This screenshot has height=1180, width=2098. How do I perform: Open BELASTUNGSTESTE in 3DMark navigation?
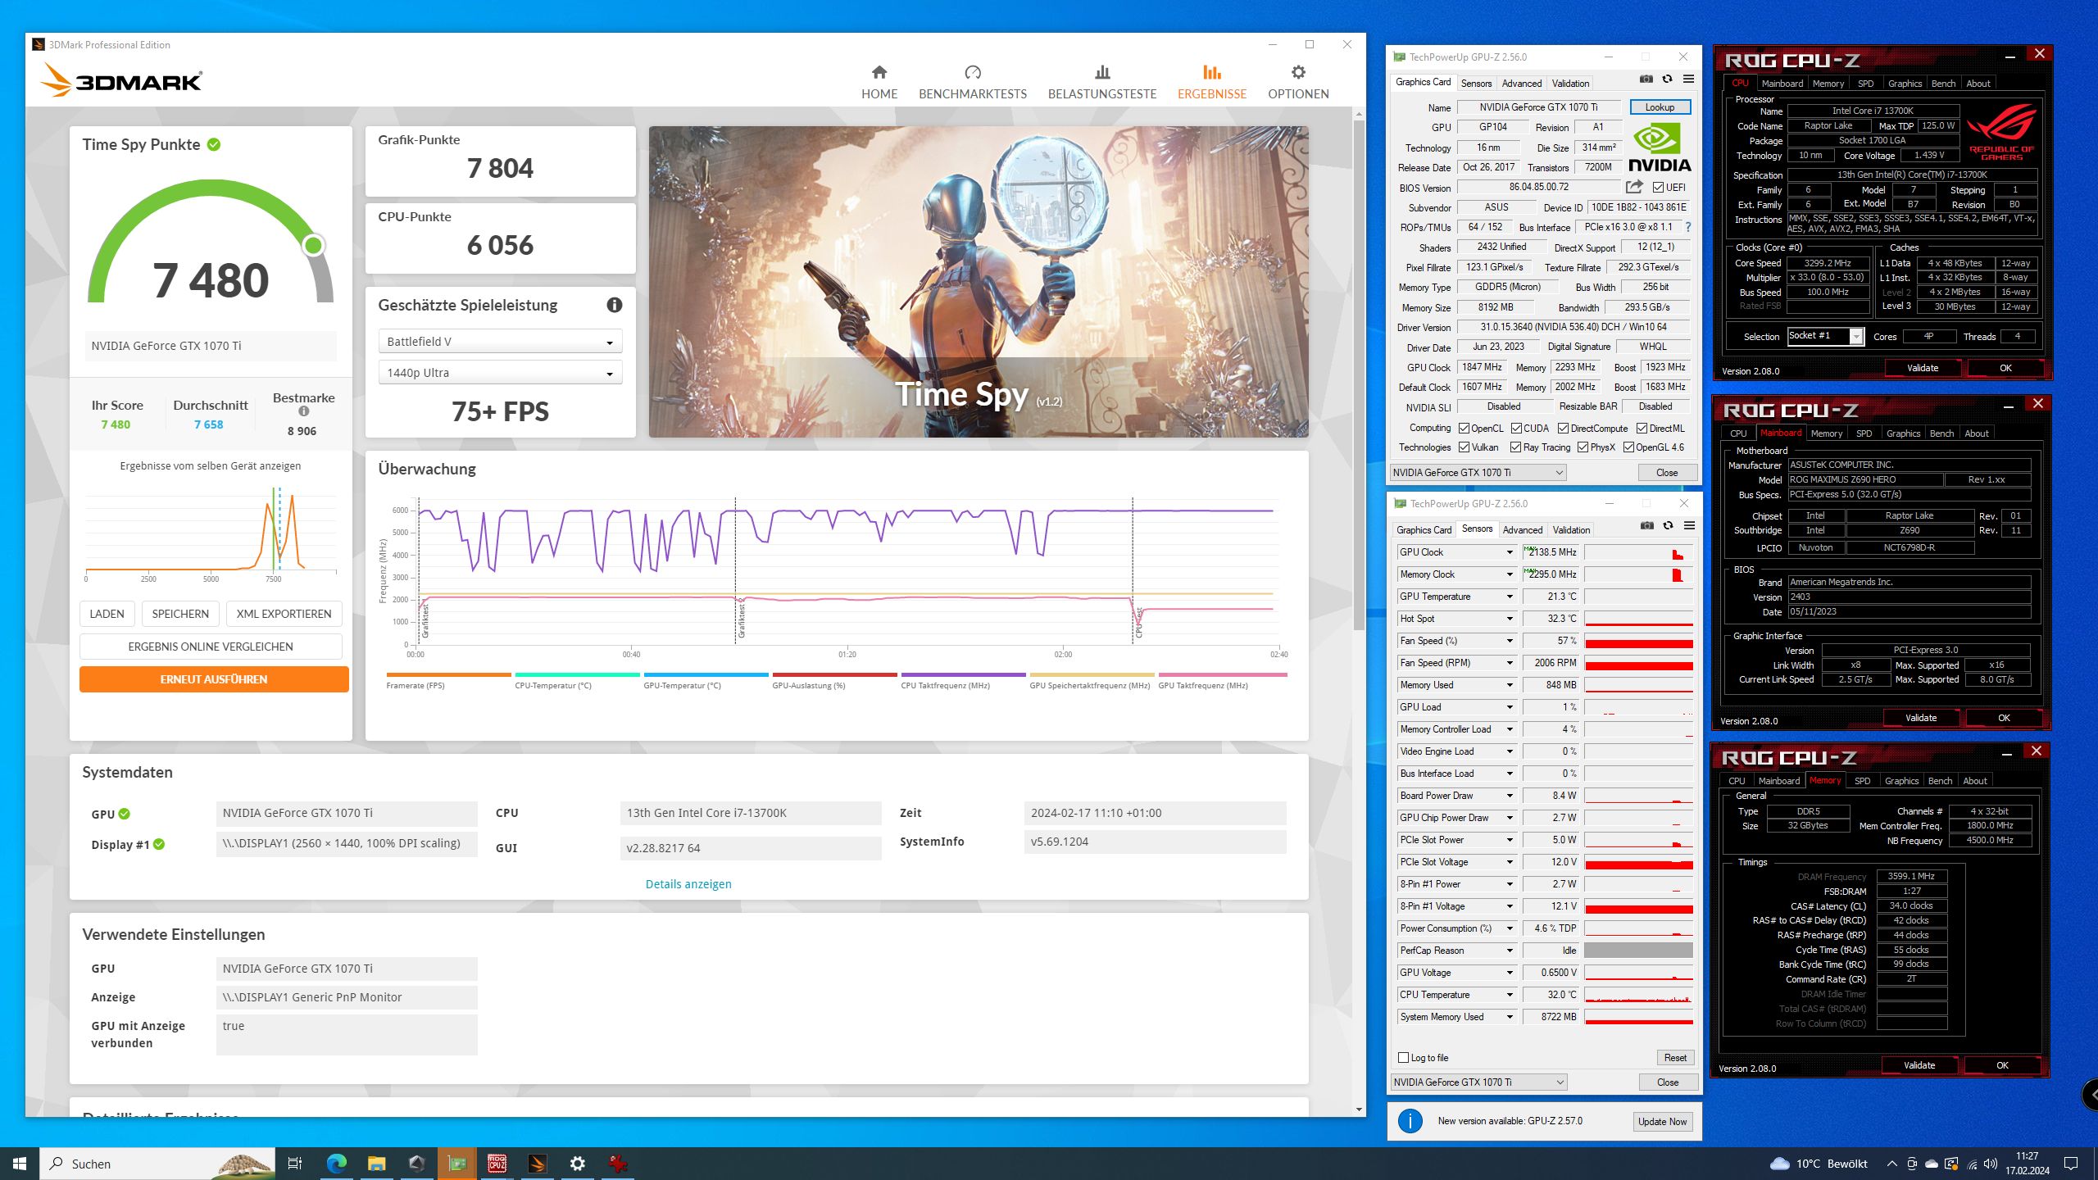pos(1101,82)
